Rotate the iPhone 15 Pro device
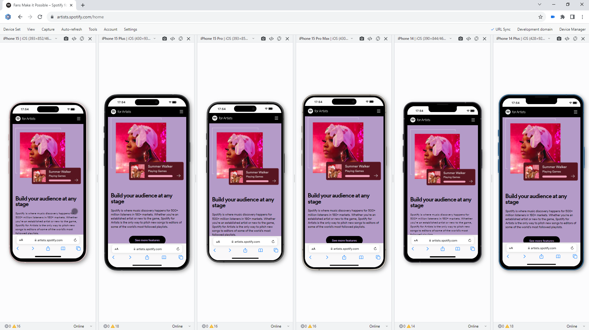The height and width of the screenshot is (330, 589). pyautogui.click(x=279, y=39)
